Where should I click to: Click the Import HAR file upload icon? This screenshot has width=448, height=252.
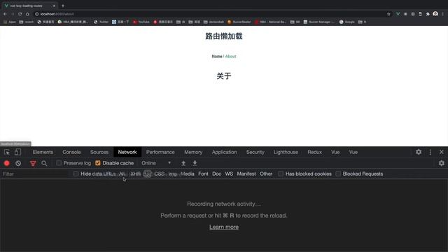(183, 163)
